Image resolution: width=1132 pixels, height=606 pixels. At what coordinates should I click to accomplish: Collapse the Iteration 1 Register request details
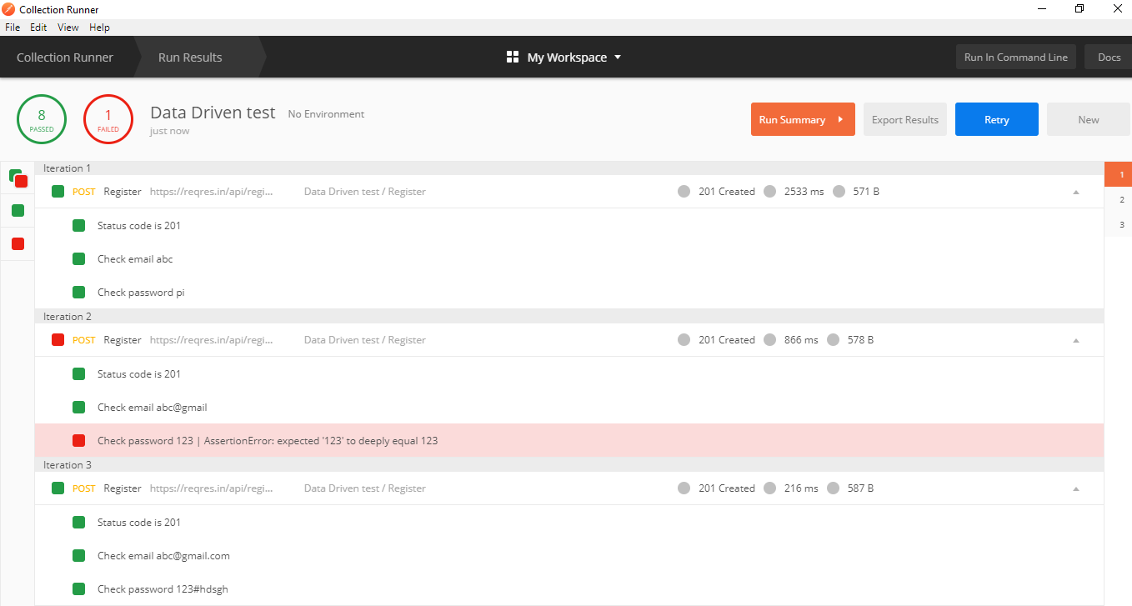(x=1075, y=191)
